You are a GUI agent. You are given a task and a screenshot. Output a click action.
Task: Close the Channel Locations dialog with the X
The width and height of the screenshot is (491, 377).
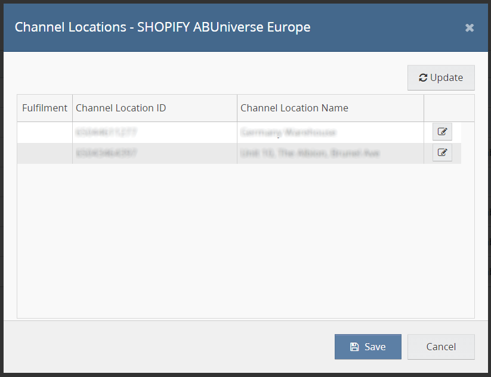[x=470, y=28]
